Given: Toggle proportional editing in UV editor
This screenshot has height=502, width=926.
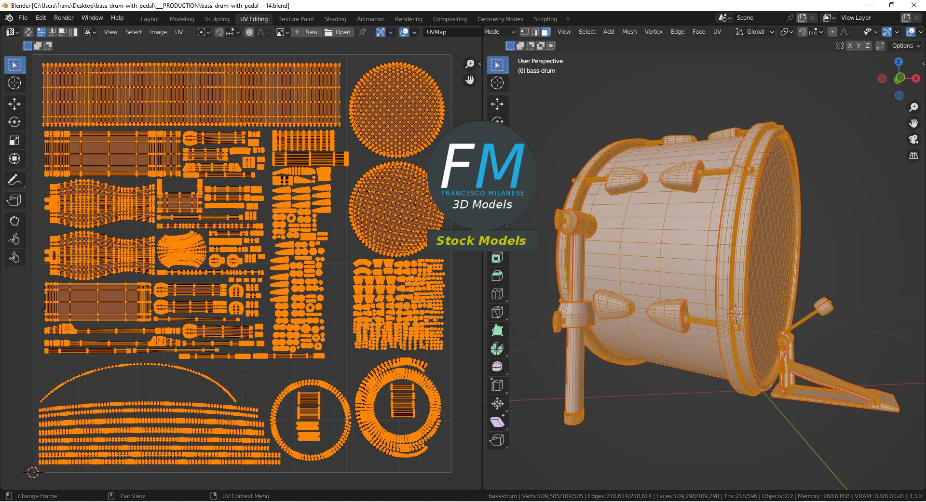Looking at the screenshot, I should pyautogui.click(x=249, y=32).
